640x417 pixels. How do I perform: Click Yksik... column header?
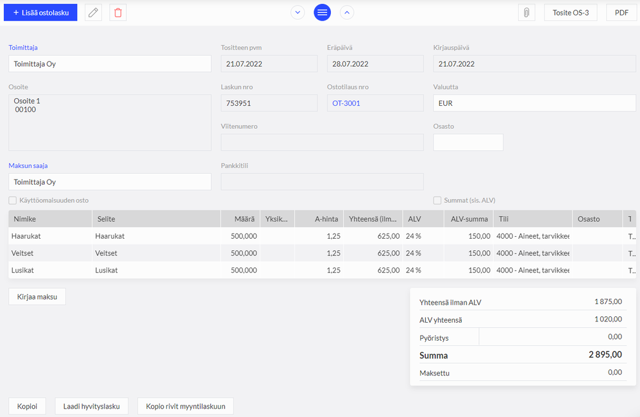pyautogui.click(x=277, y=219)
